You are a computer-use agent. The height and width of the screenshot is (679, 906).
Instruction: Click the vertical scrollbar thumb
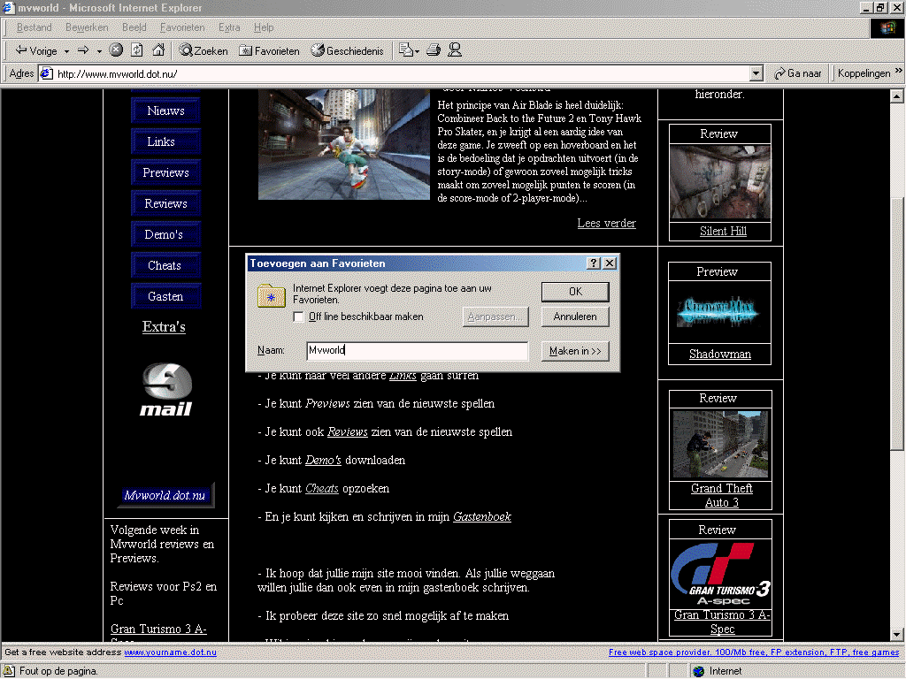(897, 324)
